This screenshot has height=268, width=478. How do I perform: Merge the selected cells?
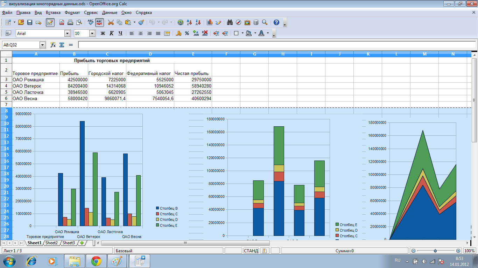click(x=167, y=33)
